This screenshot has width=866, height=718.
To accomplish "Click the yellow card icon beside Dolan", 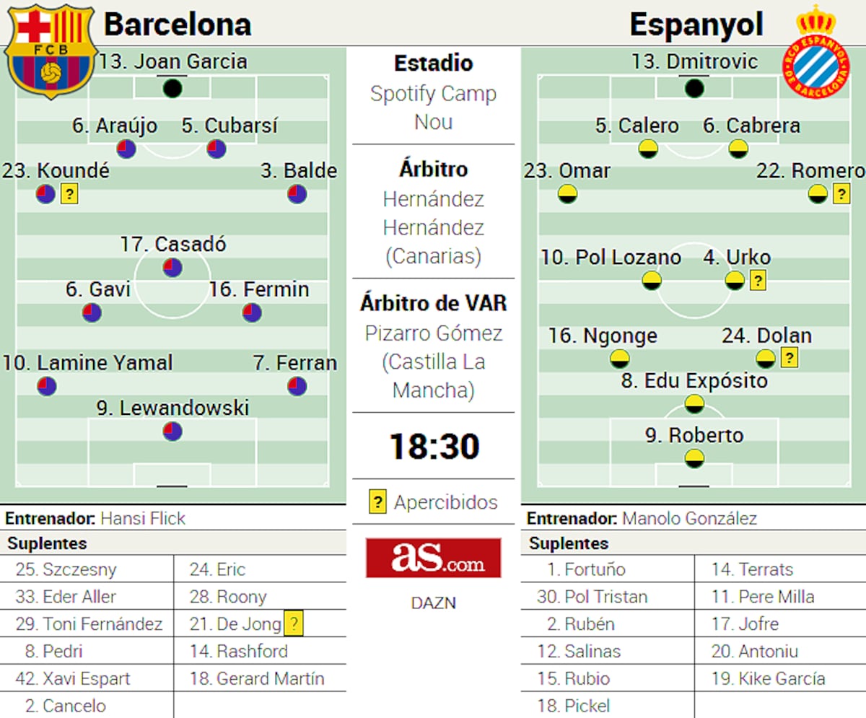I will 789,357.
